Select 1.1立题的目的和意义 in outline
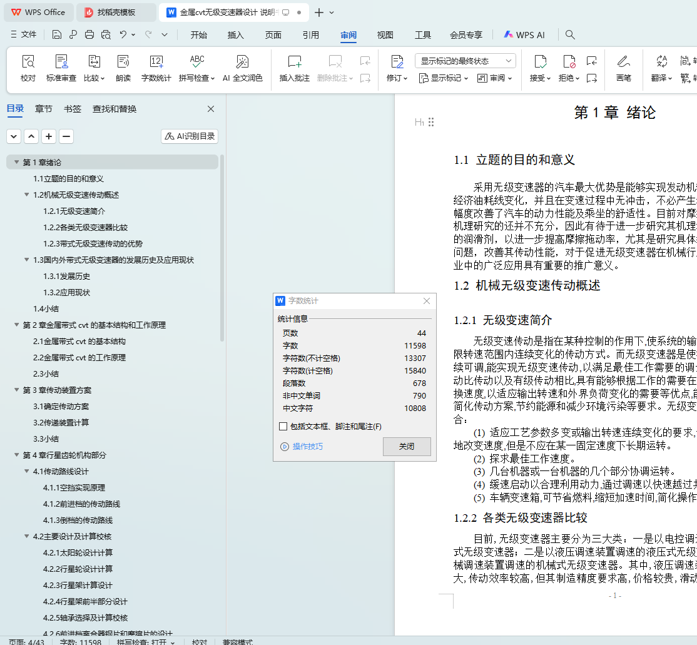This screenshot has width=697, height=645. click(68, 179)
